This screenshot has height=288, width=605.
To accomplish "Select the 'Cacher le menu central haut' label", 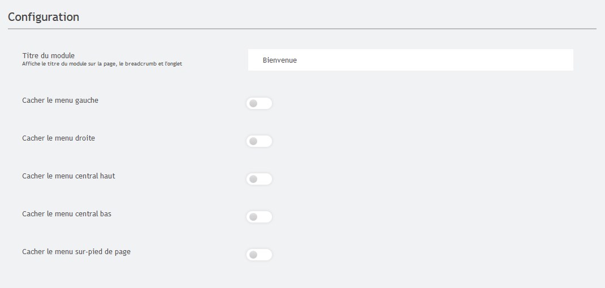I will click(68, 176).
